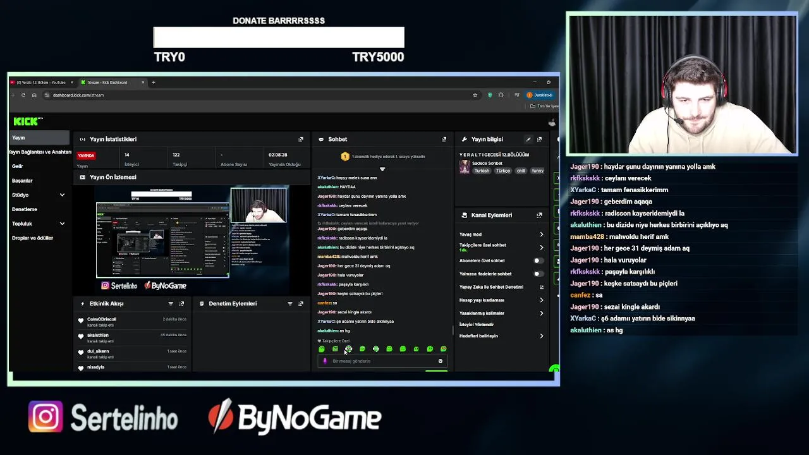Click the 02:08:28 stream uptime value
Image resolution: width=809 pixels, height=455 pixels.
278,155
